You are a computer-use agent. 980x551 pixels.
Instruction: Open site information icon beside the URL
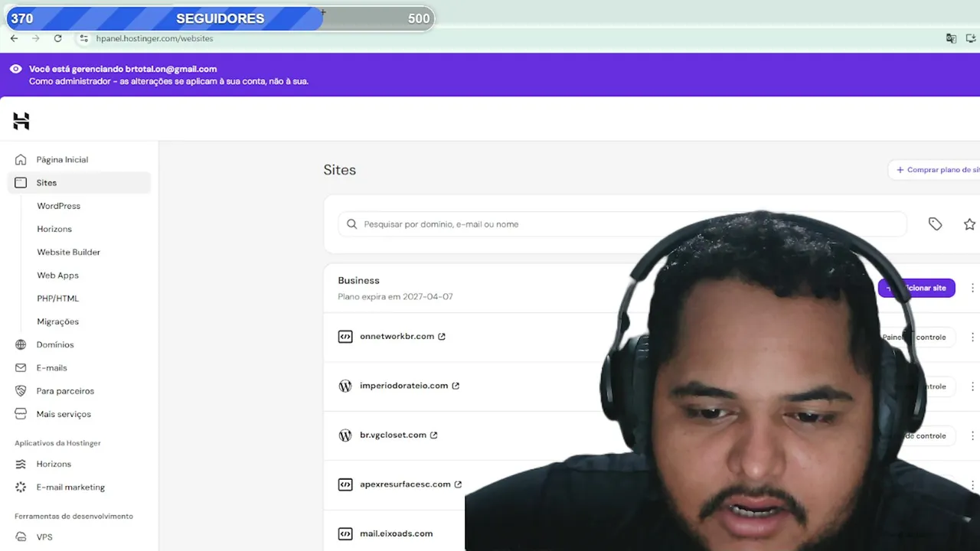[x=84, y=38]
